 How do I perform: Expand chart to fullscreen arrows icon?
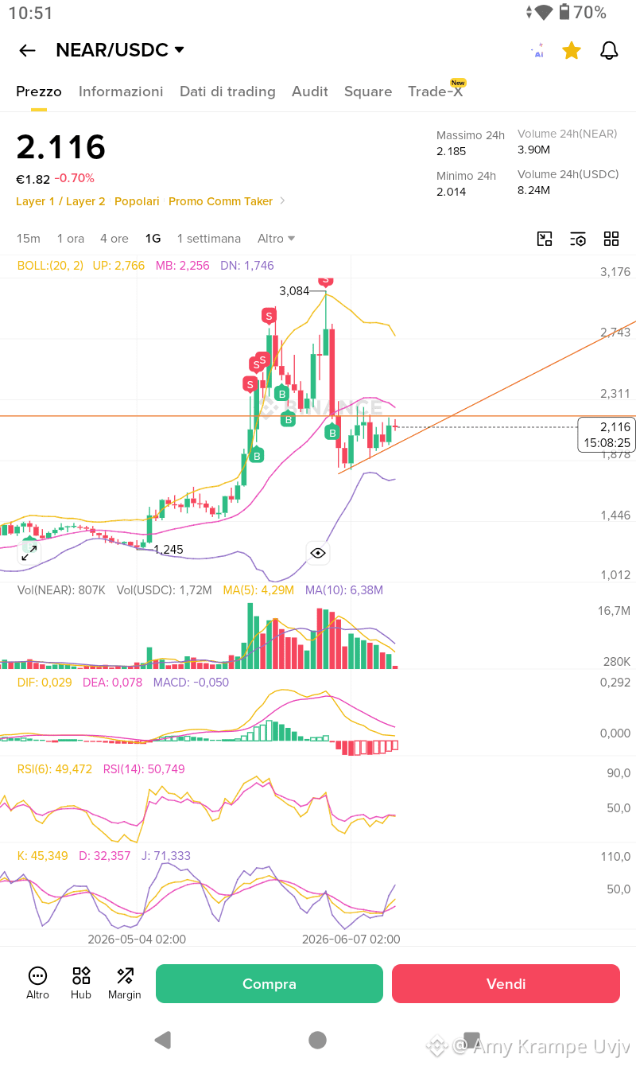(x=29, y=554)
